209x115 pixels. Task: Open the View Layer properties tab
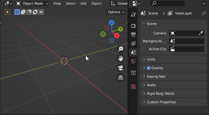click(133, 44)
